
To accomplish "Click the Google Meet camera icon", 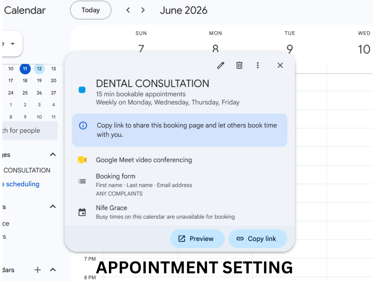I will click(x=82, y=160).
